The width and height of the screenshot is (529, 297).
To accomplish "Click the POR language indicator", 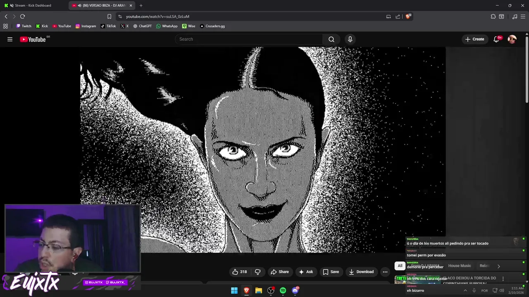I will click(x=484, y=290).
